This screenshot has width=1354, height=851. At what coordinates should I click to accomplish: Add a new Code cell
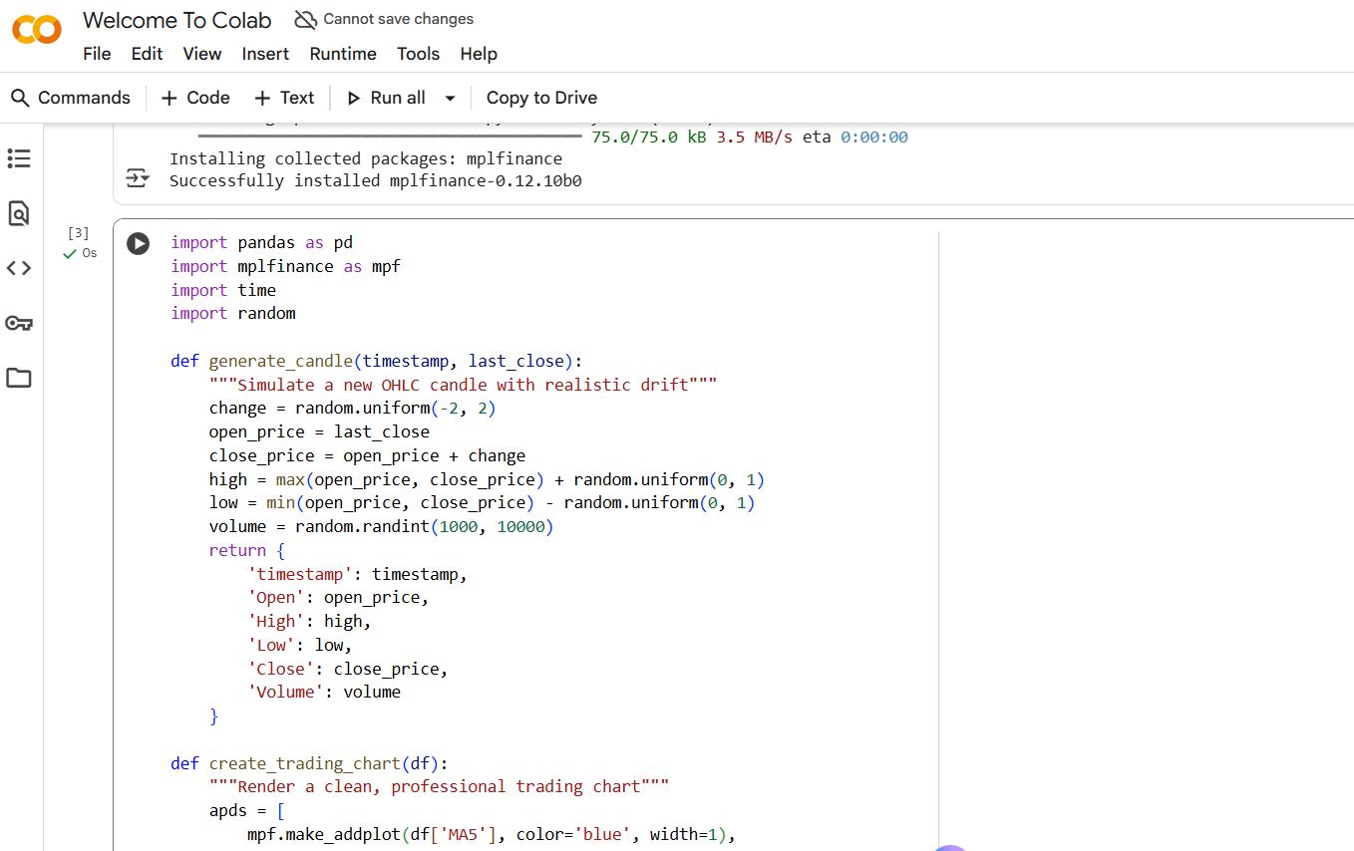tap(195, 98)
